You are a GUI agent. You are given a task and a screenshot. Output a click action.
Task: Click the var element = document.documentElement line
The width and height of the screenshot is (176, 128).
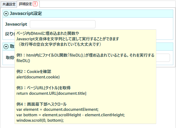click(x=57, y=109)
